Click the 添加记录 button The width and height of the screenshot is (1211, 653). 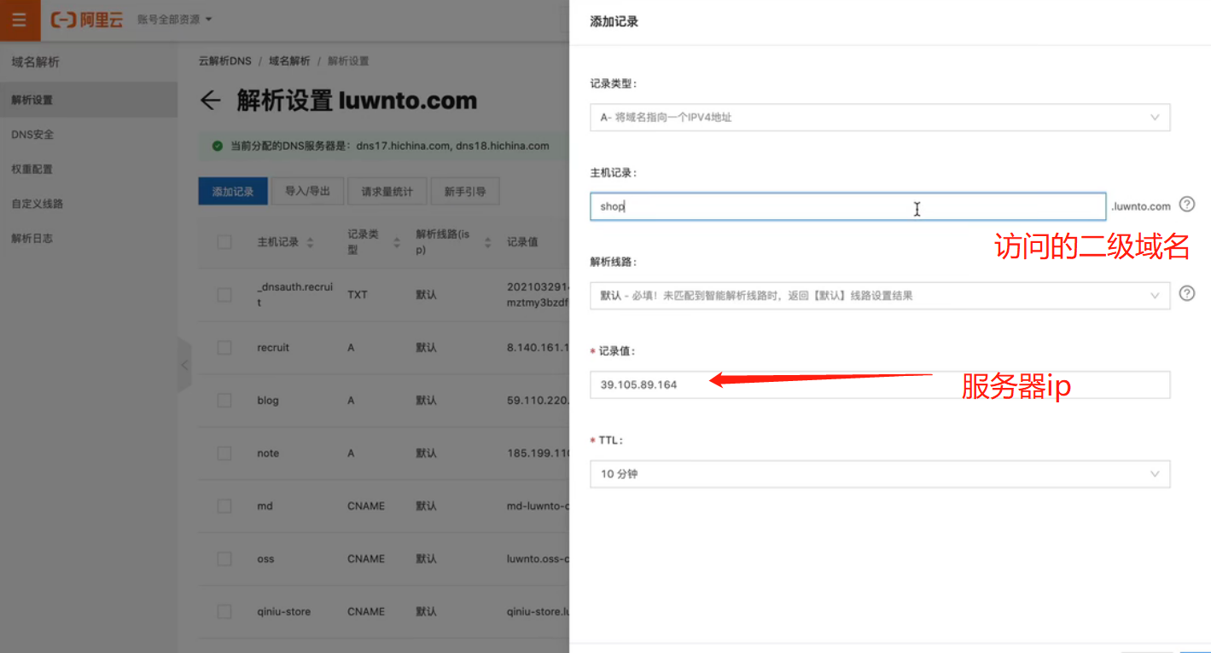pos(233,192)
